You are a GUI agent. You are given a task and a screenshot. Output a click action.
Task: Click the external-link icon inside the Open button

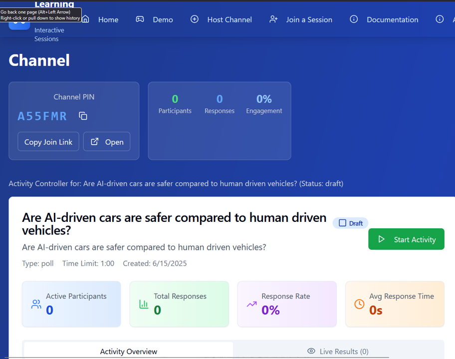click(x=94, y=141)
